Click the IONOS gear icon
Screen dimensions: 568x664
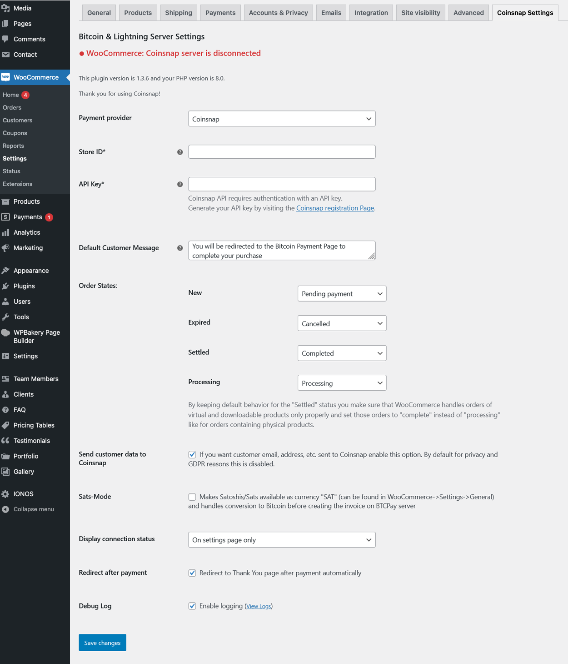click(5, 494)
